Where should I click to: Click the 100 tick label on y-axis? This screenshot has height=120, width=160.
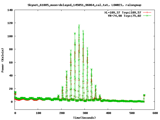10,36
